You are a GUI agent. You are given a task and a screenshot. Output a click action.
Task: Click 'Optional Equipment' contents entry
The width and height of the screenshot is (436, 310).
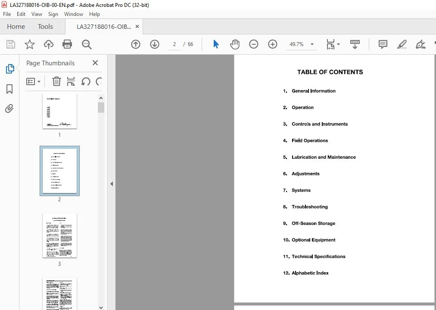pos(313,240)
